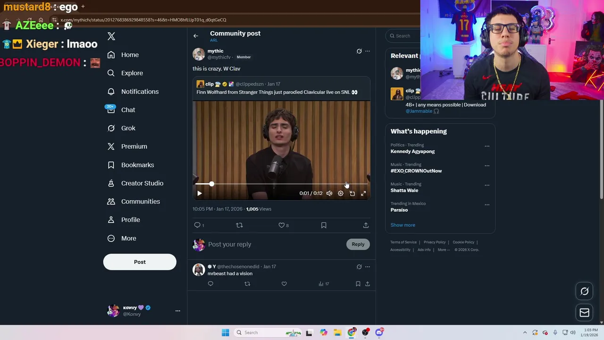Open Communities in the sidebar
This screenshot has width=604, height=340.
pos(134,202)
